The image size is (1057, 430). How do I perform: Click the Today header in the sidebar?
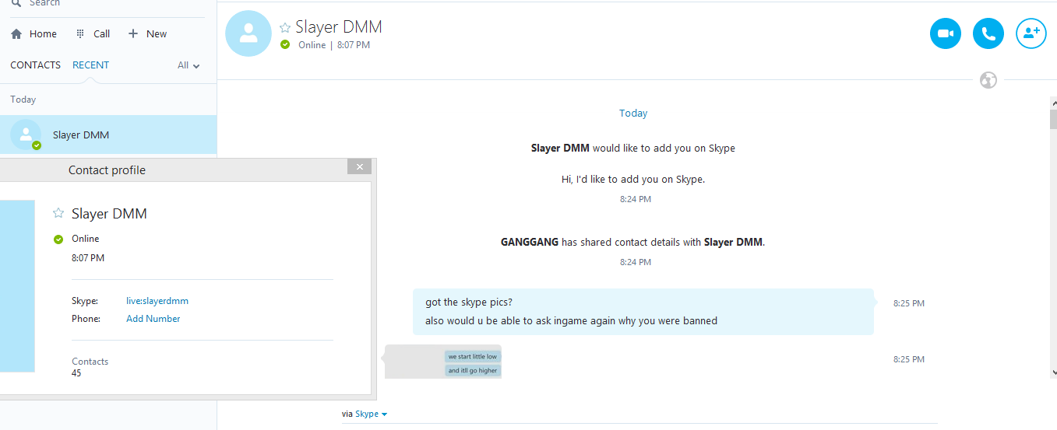pos(23,100)
